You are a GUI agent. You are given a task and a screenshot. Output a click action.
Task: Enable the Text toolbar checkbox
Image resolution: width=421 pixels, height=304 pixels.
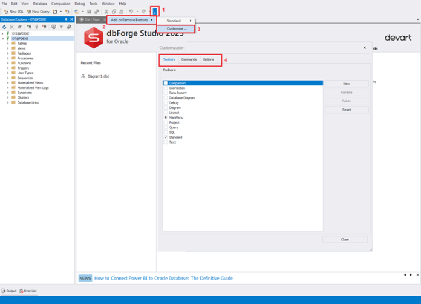tap(166, 142)
